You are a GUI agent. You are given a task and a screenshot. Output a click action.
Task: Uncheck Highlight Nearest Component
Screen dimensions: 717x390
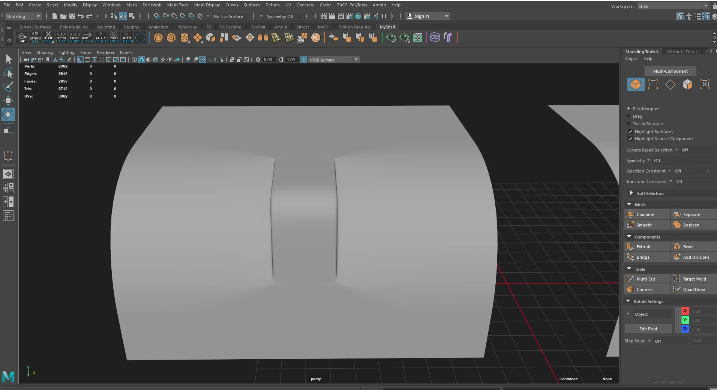click(630, 139)
